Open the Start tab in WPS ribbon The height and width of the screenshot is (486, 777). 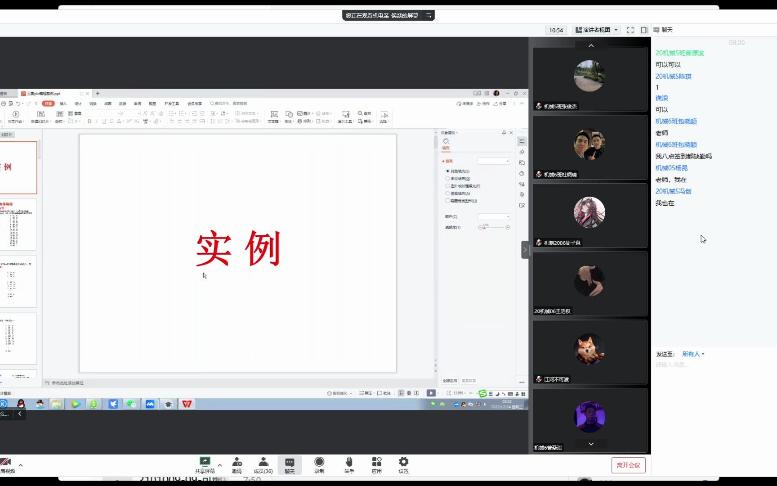point(48,103)
